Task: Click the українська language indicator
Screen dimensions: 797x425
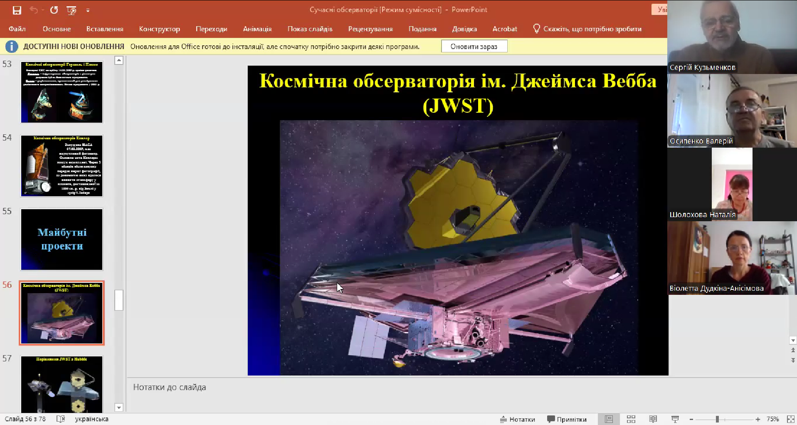Action: [91, 419]
